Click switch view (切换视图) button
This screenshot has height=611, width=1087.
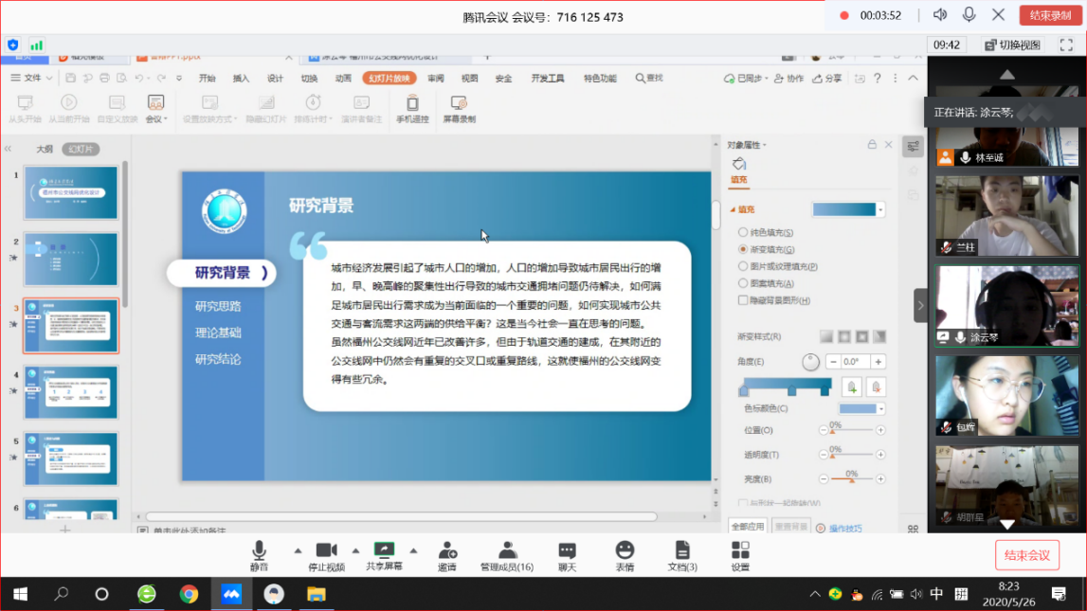click(x=1013, y=45)
